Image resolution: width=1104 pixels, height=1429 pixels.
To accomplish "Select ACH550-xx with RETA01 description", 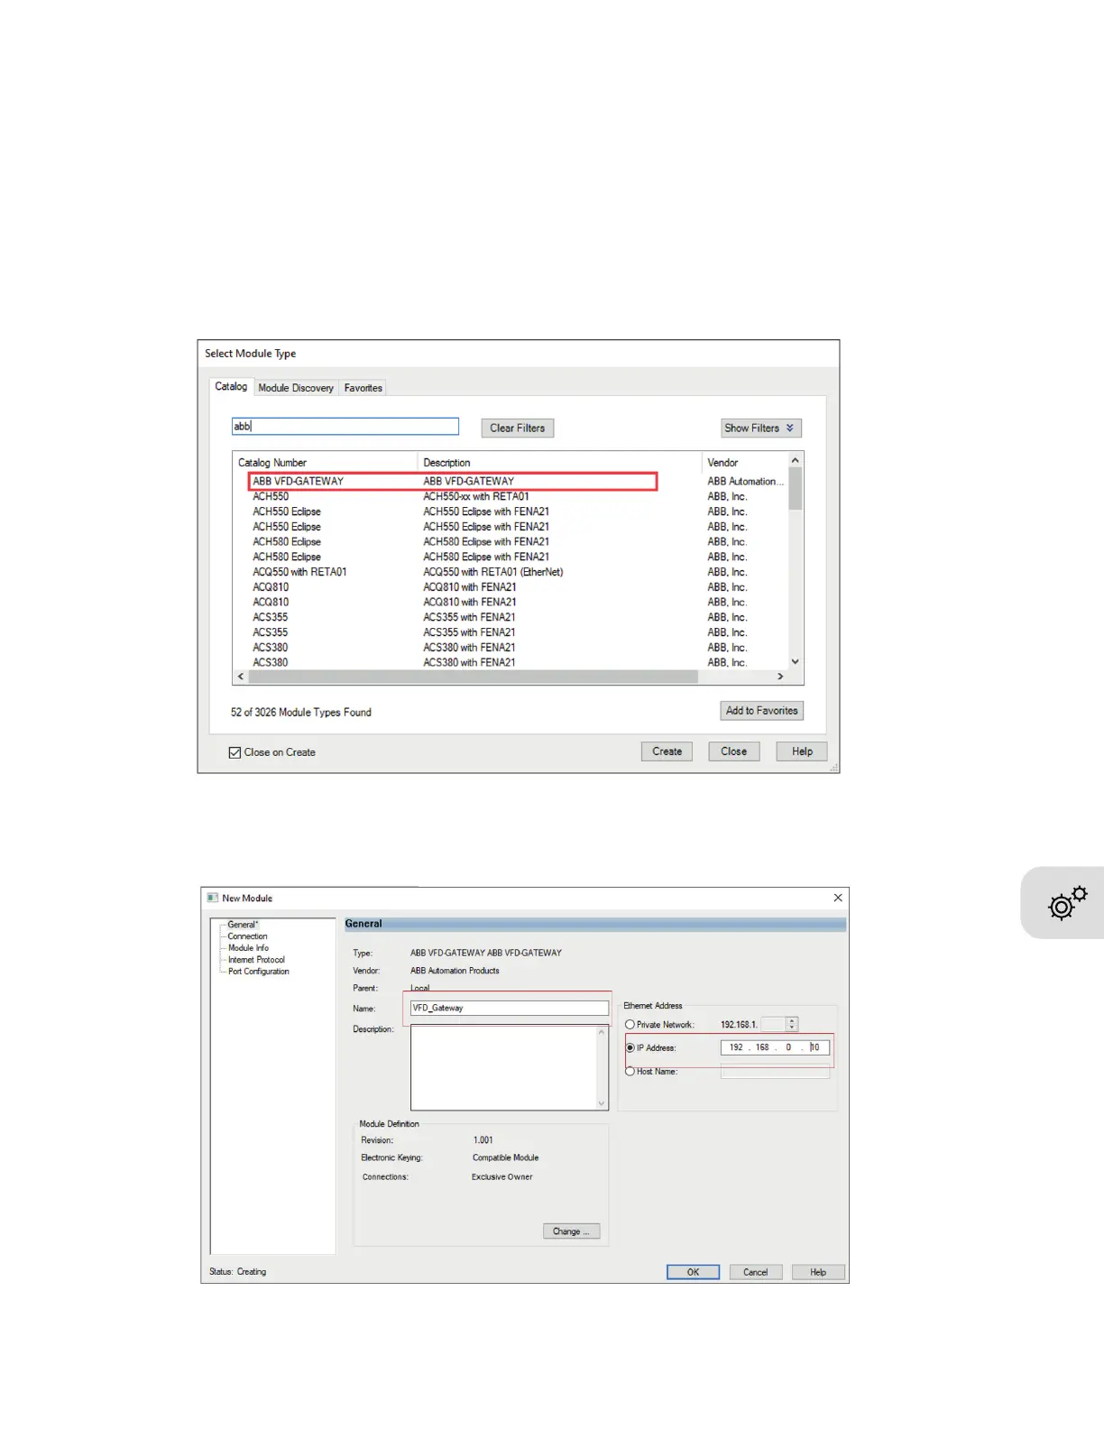I will pyautogui.click(x=476, y=496).
